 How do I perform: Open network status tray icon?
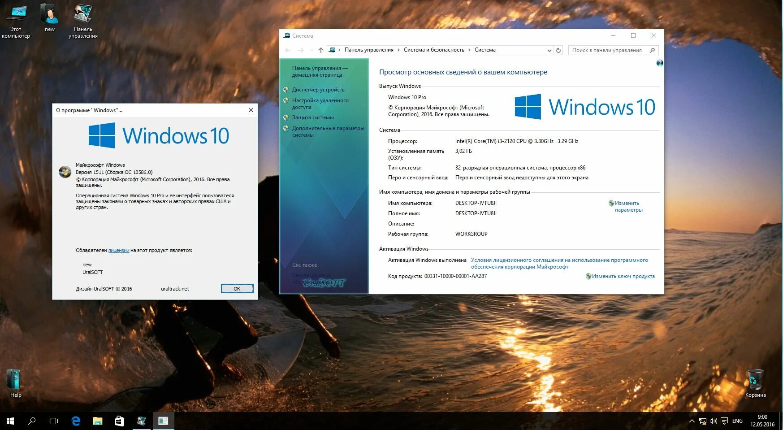703,421
